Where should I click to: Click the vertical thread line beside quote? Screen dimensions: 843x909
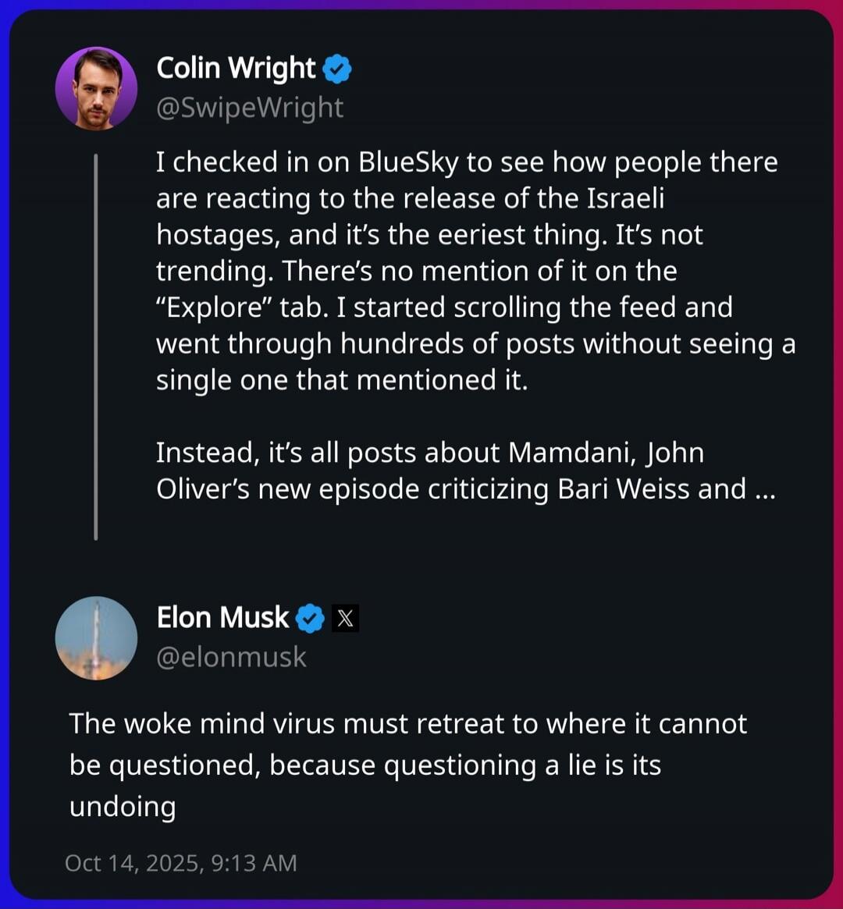point(96,347)
